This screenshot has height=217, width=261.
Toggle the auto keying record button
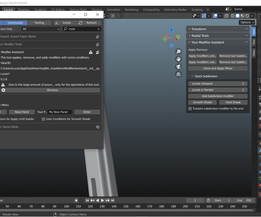[76, 201]
